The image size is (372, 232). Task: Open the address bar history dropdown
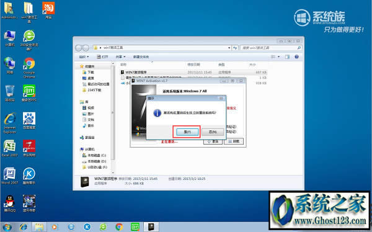pos(229,48)
